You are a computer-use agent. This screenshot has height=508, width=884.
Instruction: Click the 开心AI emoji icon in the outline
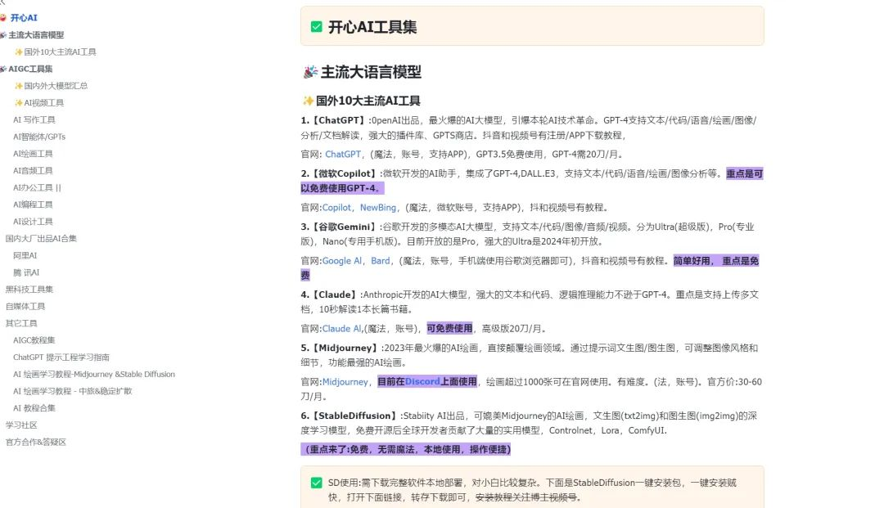pos(2,18)
